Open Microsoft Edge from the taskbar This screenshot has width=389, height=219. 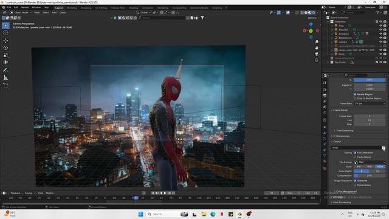tap(213, 214)
